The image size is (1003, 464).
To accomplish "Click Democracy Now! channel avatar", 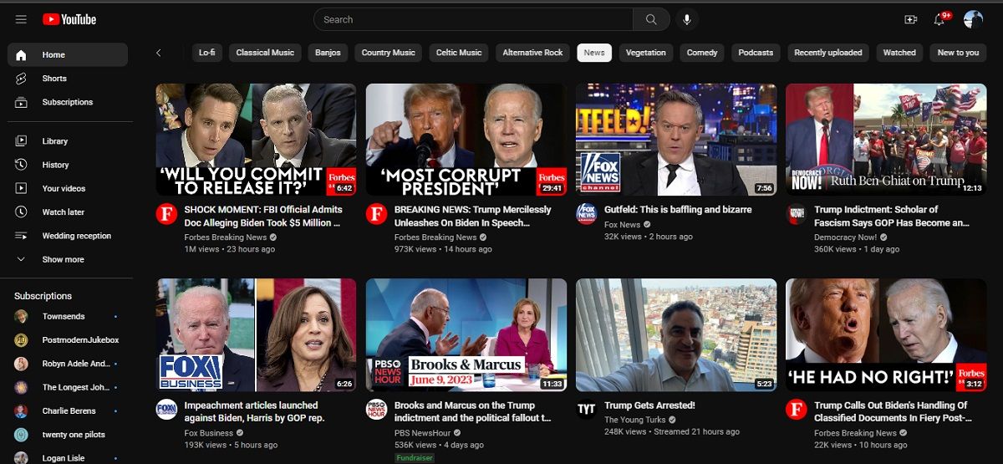I will coord(797,214).
